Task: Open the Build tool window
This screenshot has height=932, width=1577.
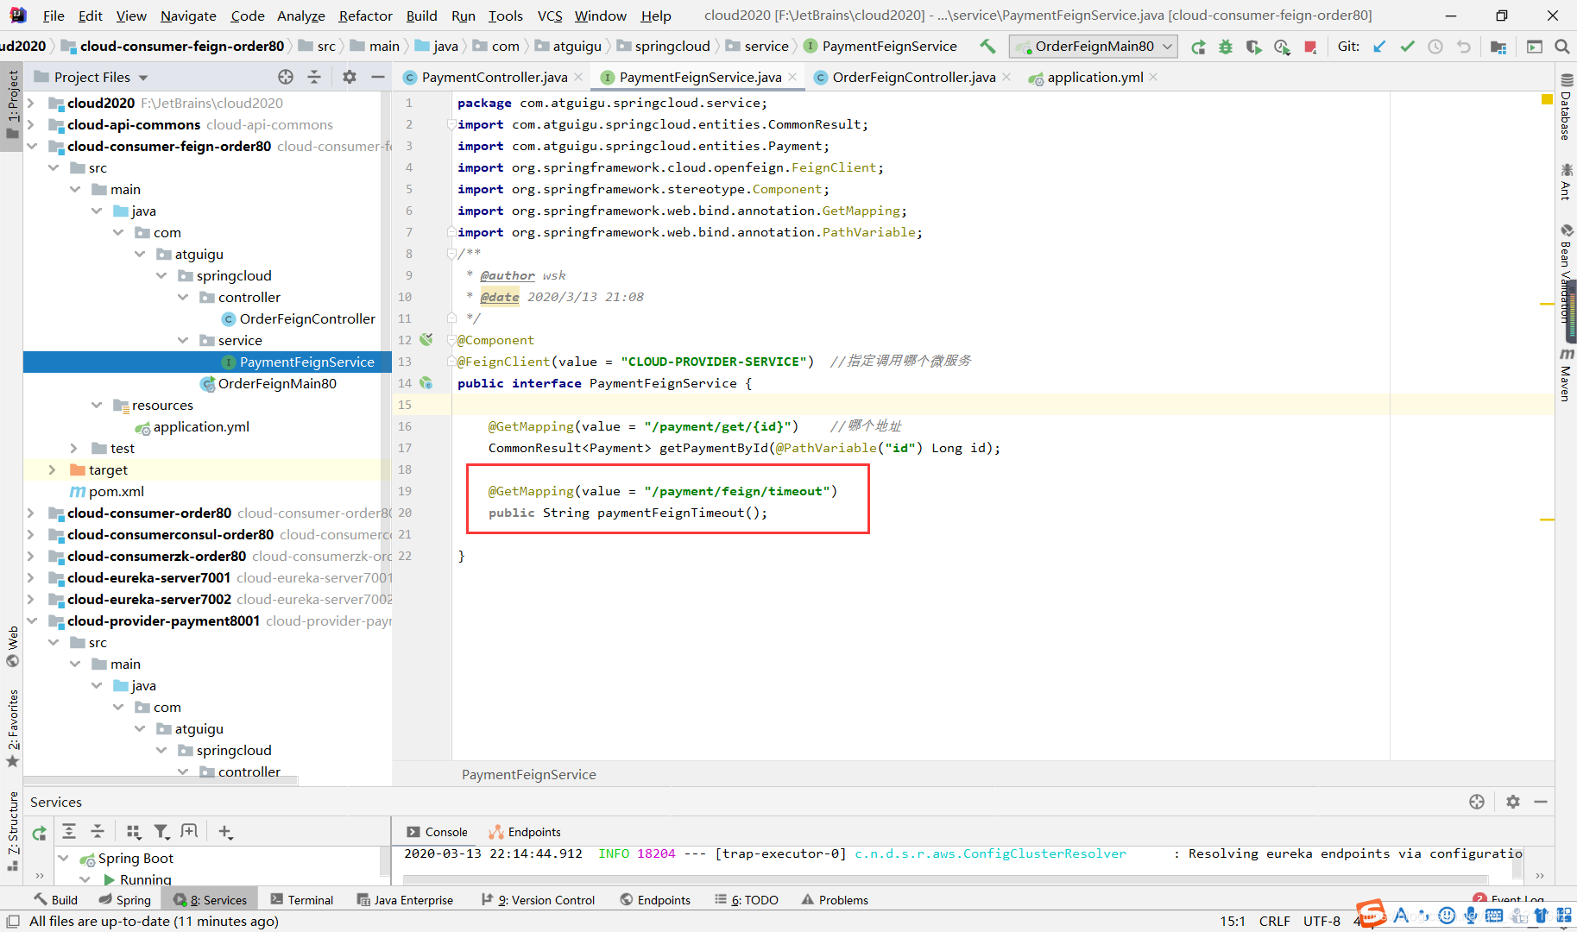Action: pos(56,900)
